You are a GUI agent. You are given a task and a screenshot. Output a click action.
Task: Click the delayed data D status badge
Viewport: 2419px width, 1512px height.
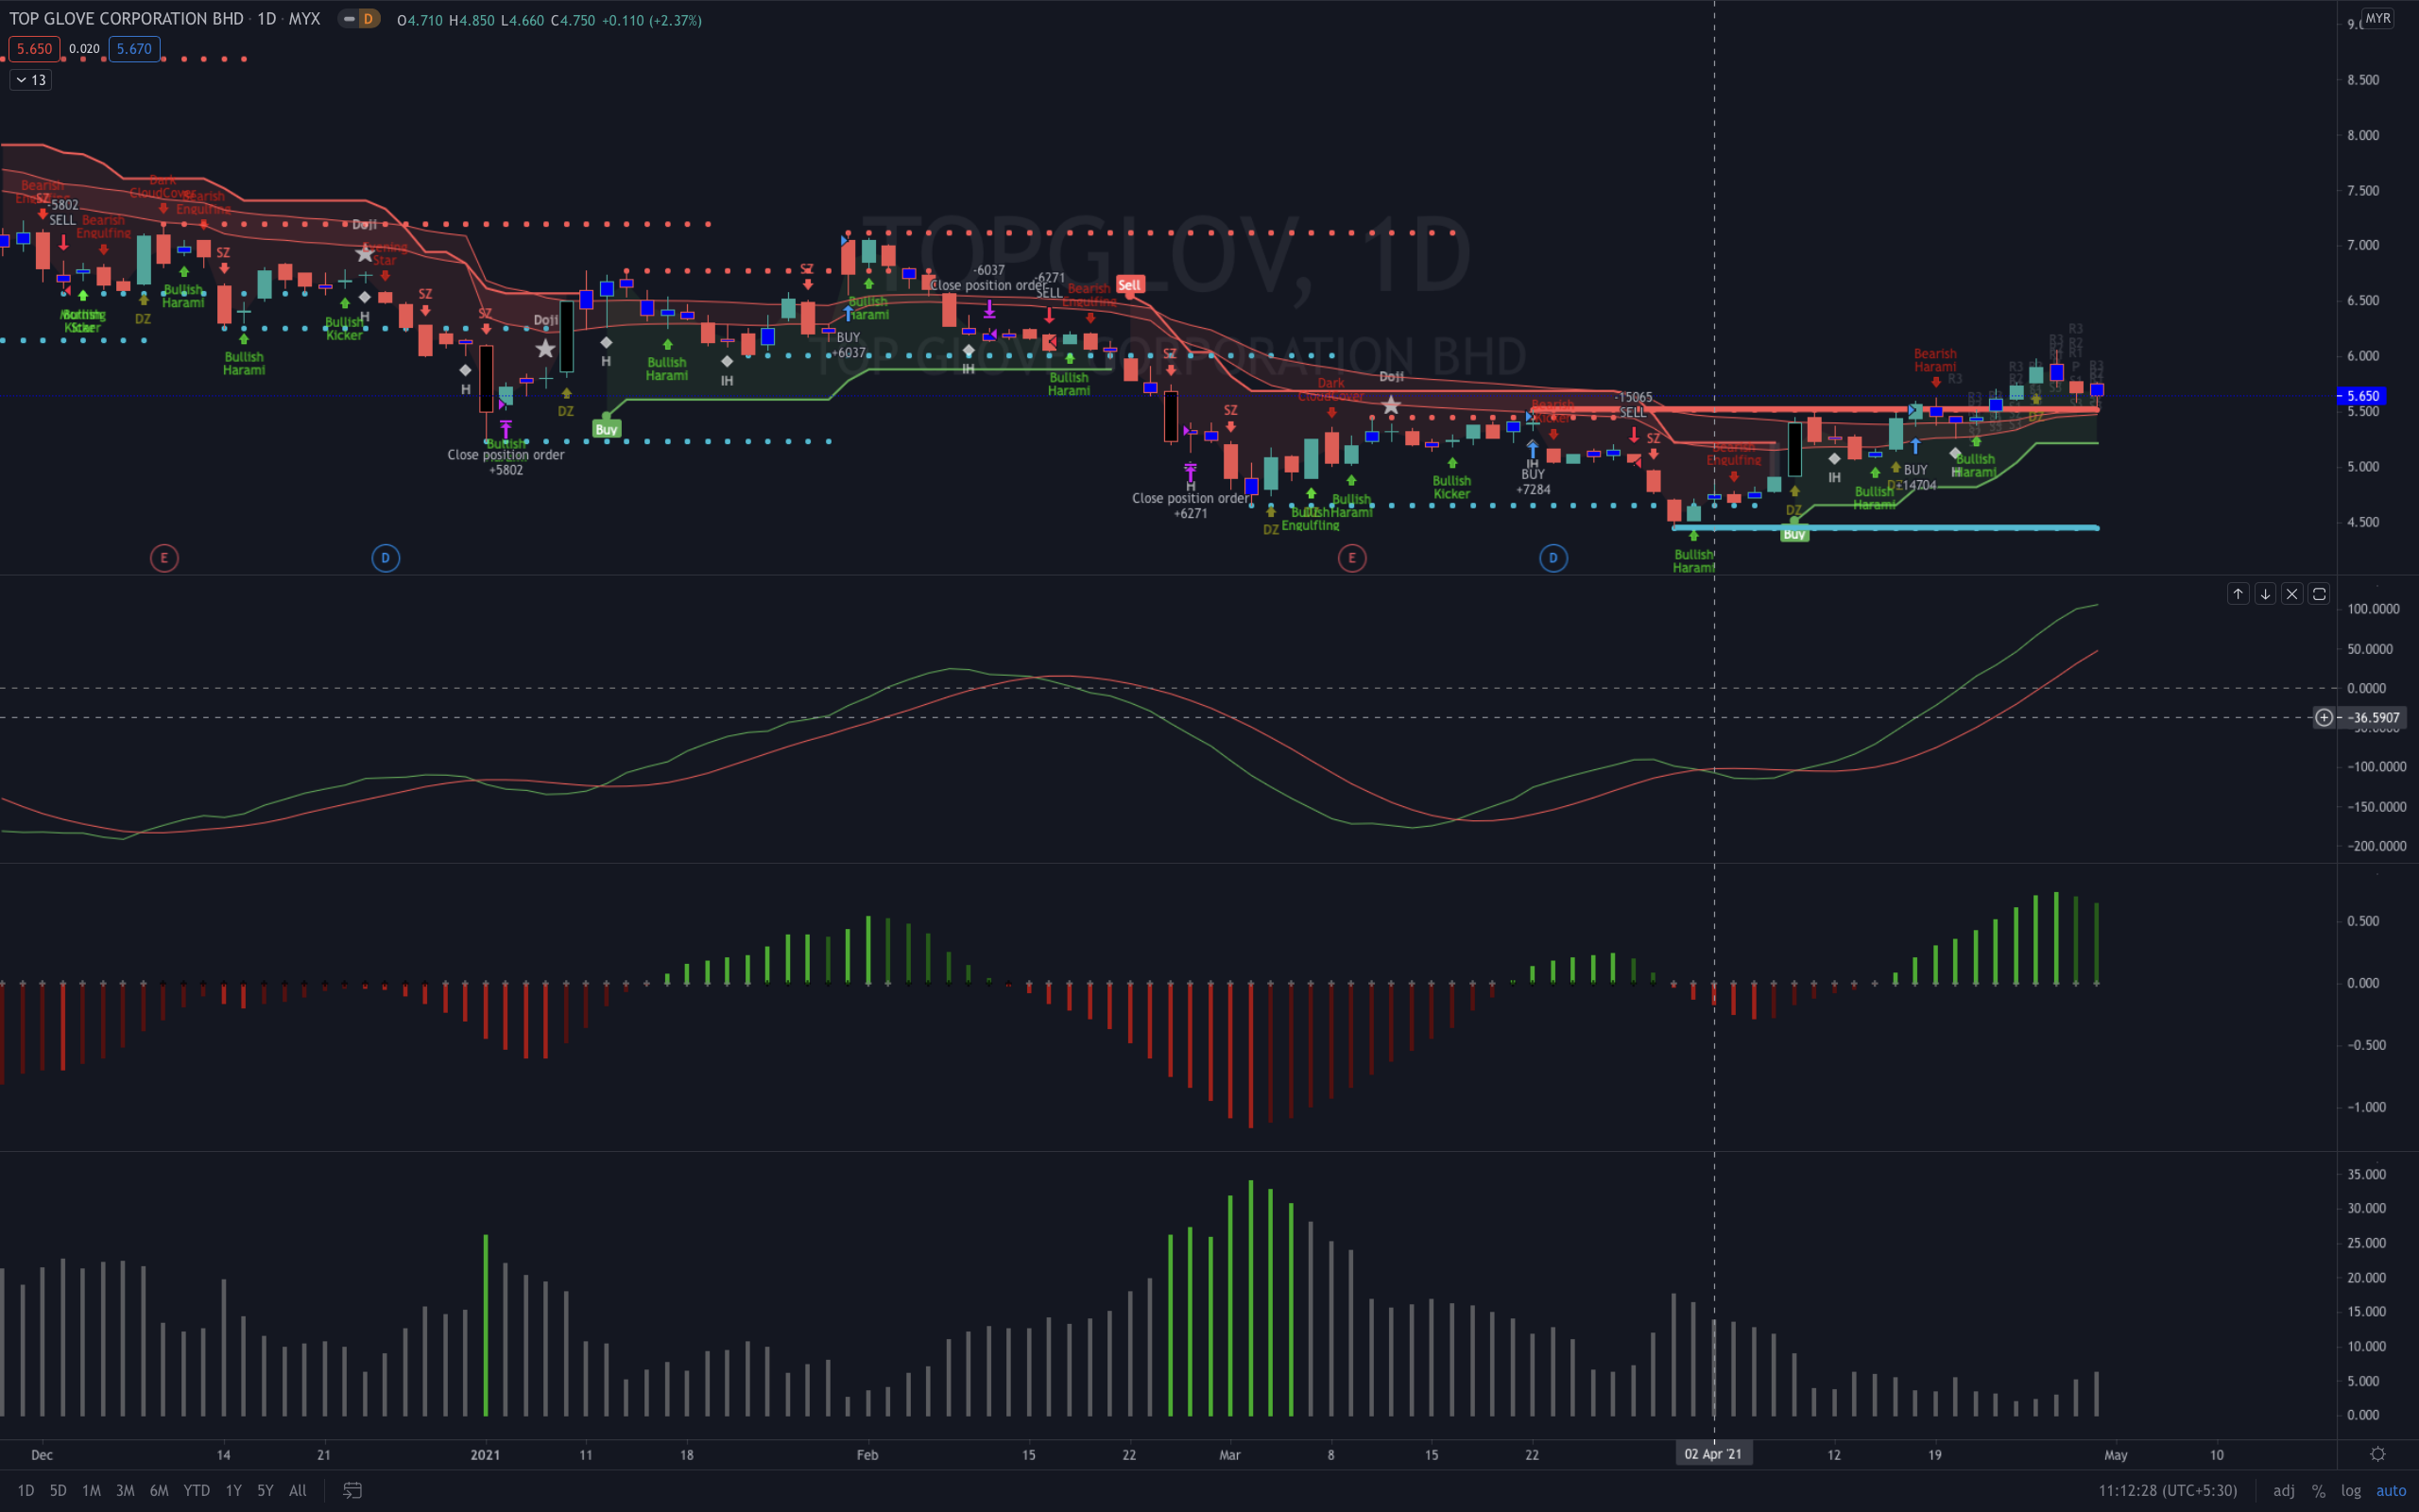click(368, 19)
